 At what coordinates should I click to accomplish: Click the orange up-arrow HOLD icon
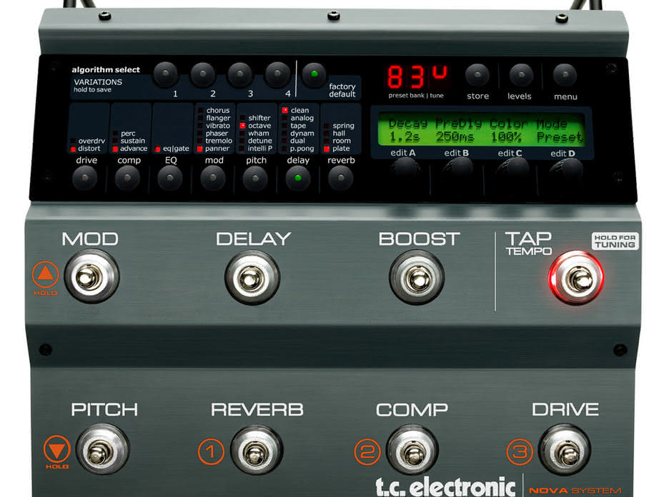(45, 275)
